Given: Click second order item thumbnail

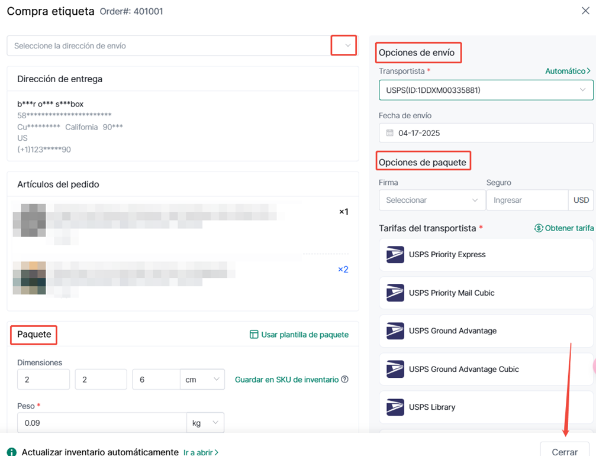Looking at the screenshot, I should (29, 278).
